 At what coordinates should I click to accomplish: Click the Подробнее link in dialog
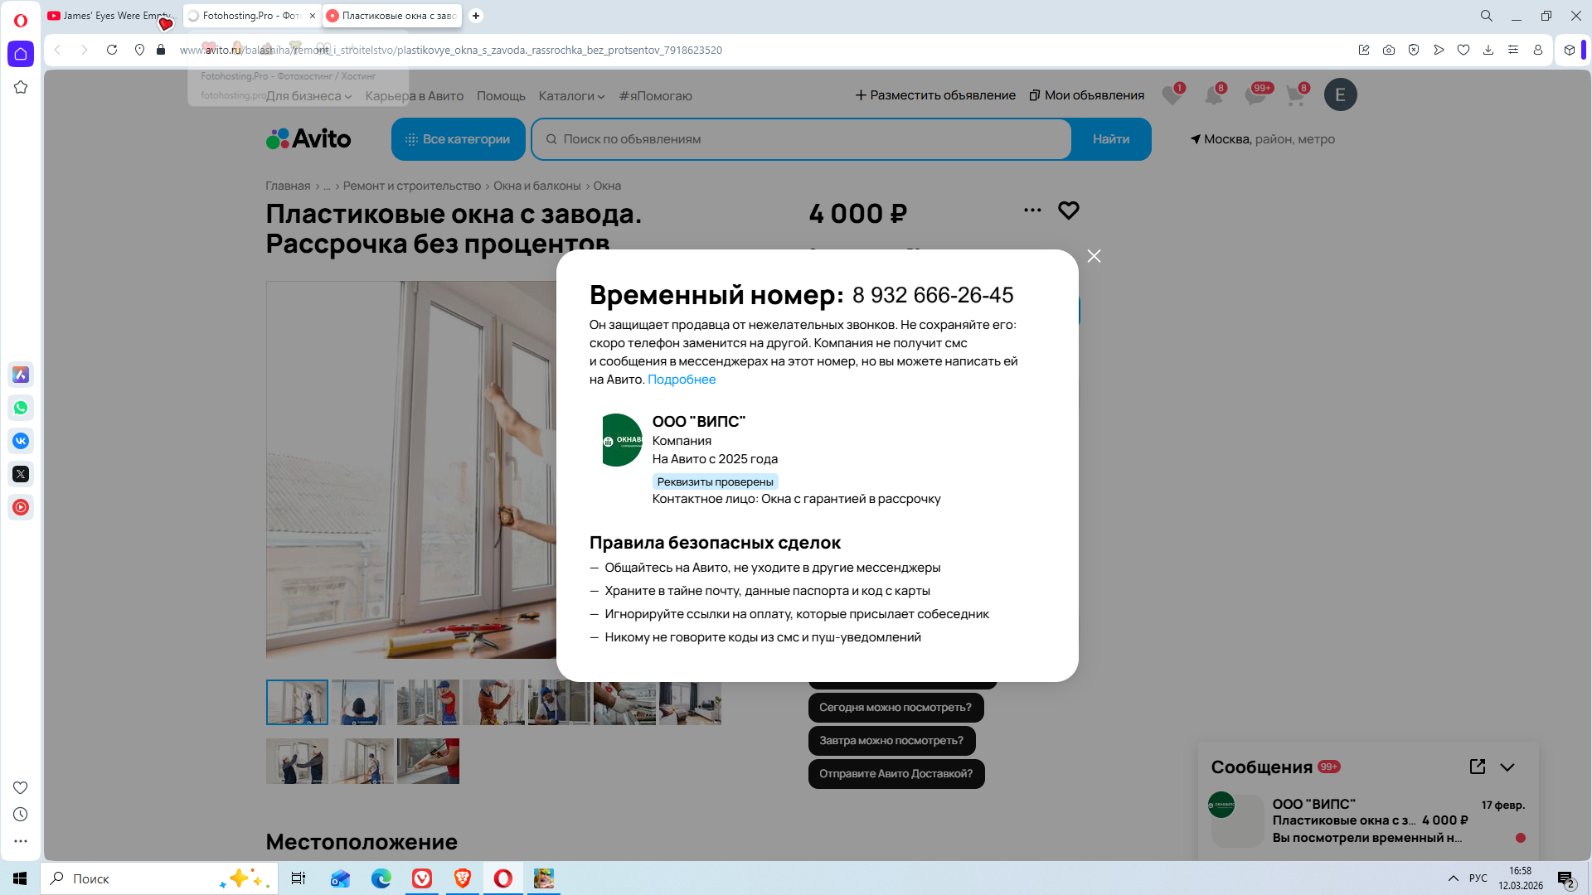click(681, 380)
